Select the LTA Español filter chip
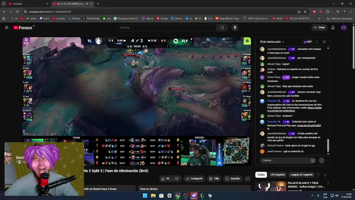 (278, 175)
